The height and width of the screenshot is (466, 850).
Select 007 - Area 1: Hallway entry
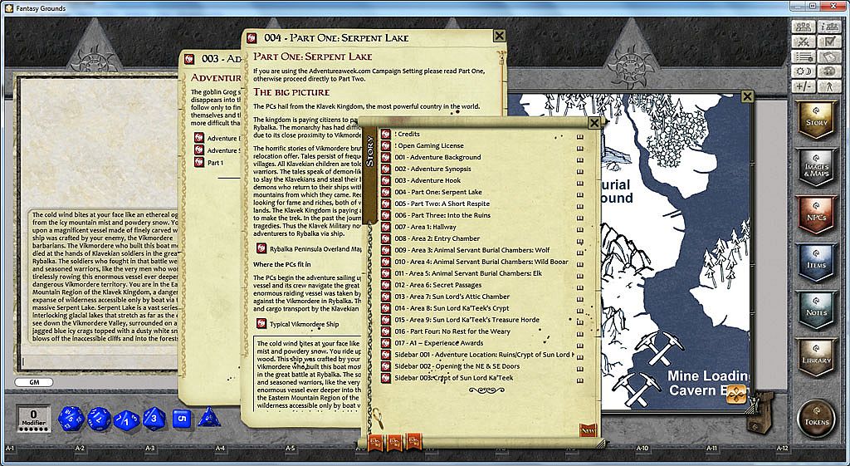(425, 227)
